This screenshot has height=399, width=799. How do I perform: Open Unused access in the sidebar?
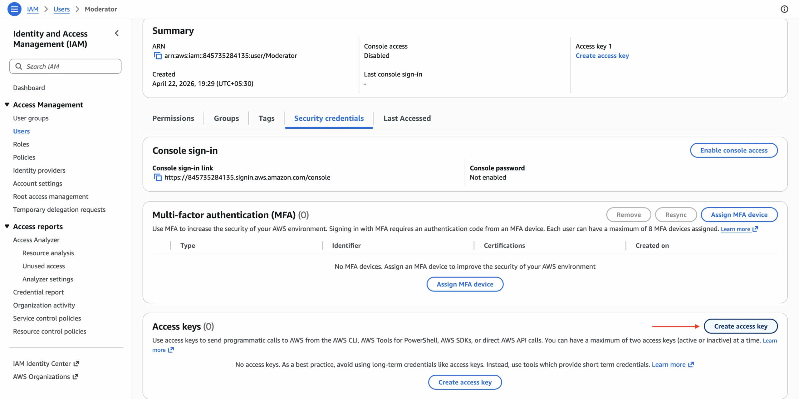click(44, 266)
